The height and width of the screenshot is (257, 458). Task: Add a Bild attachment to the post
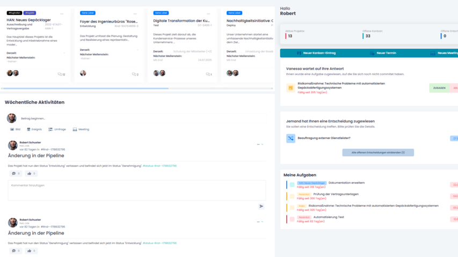16,129
